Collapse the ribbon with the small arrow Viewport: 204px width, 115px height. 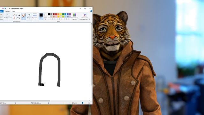tap(89, 11)
